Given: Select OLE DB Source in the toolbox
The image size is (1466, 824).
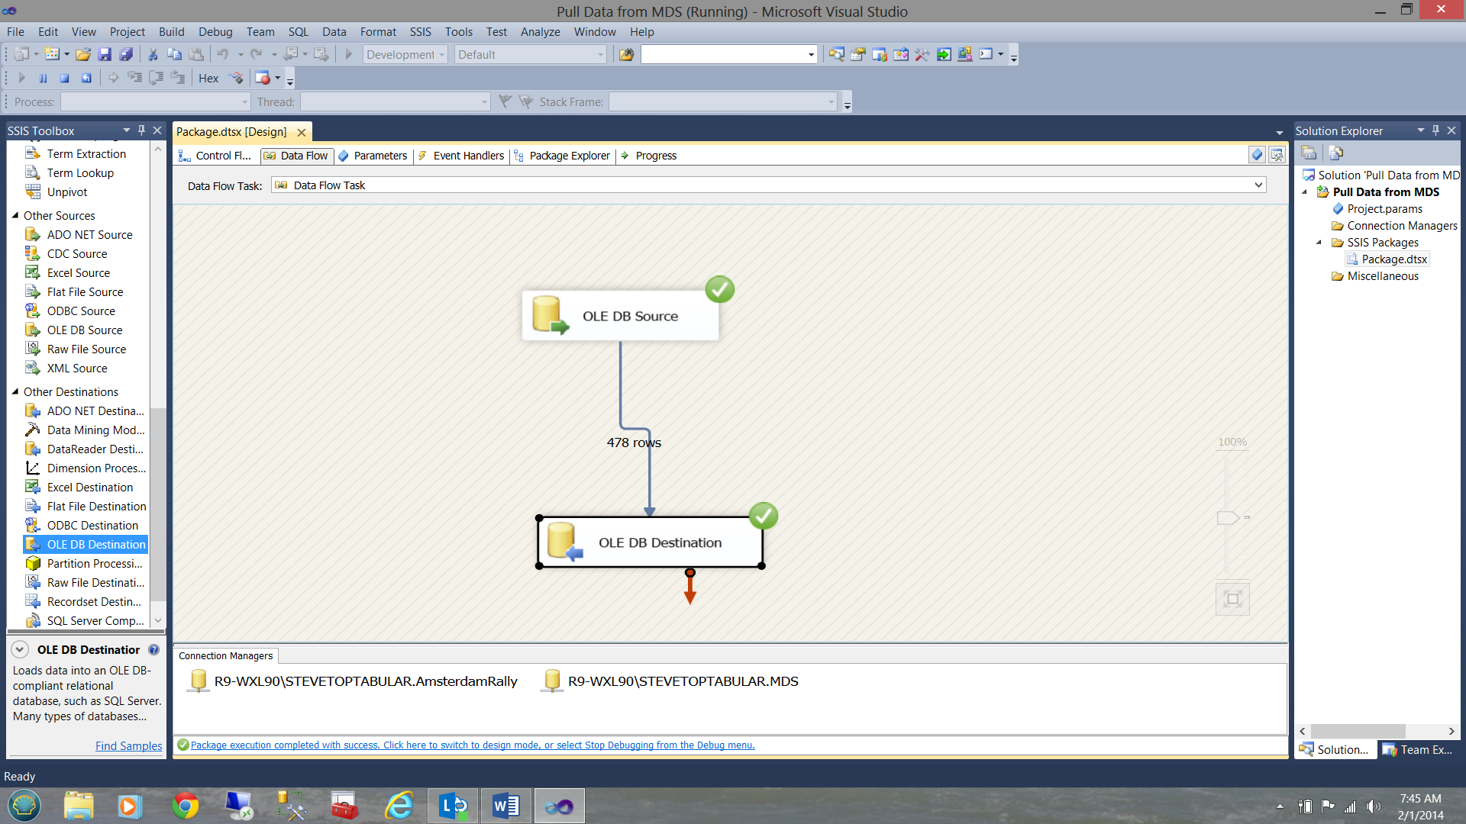Looking at the screenshot, I should [85, 330].
